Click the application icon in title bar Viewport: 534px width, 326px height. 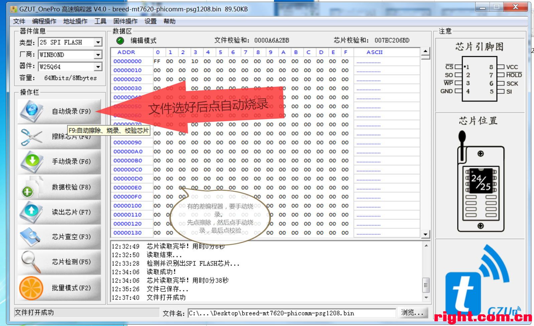[13, 9]
